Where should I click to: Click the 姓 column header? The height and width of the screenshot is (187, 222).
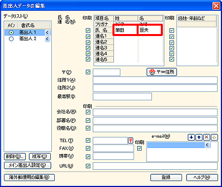(126, 18)
